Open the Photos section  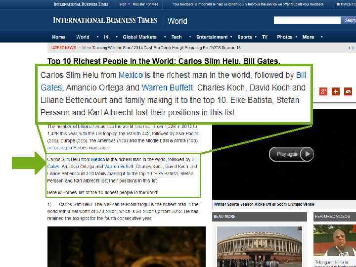[x=285, y=37]
